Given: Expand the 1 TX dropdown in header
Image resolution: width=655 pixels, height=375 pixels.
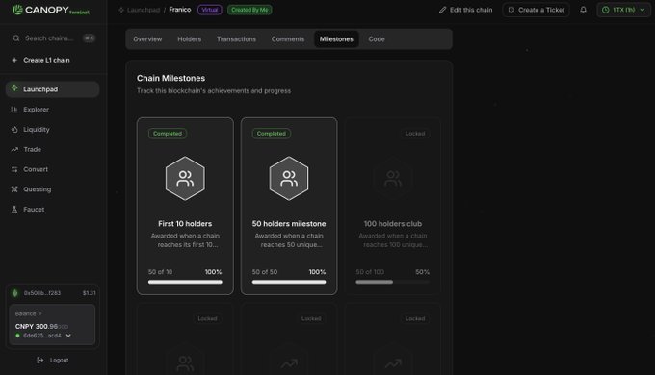Looking at the screenshot, I should click(623, 10).
